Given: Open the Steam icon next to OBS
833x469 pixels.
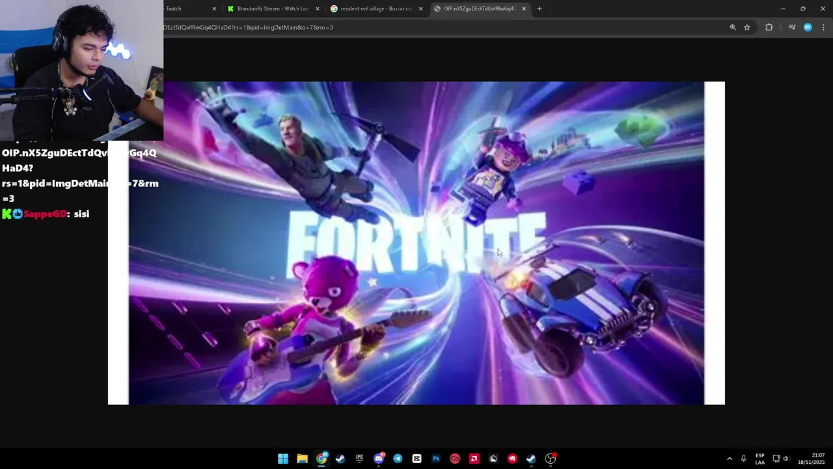Looking at the screenshot, I should [x=531, y=459].
